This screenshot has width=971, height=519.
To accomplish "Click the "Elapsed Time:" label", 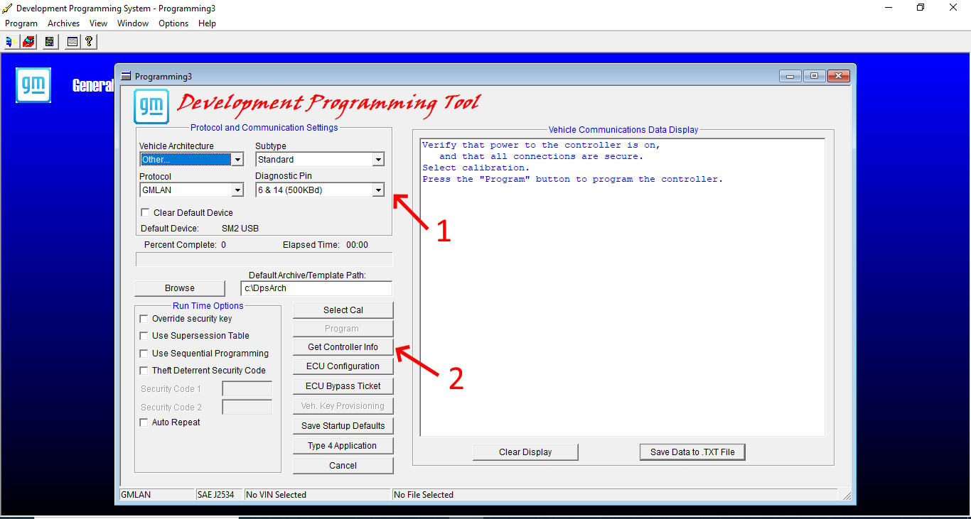I will click(310, 245).
